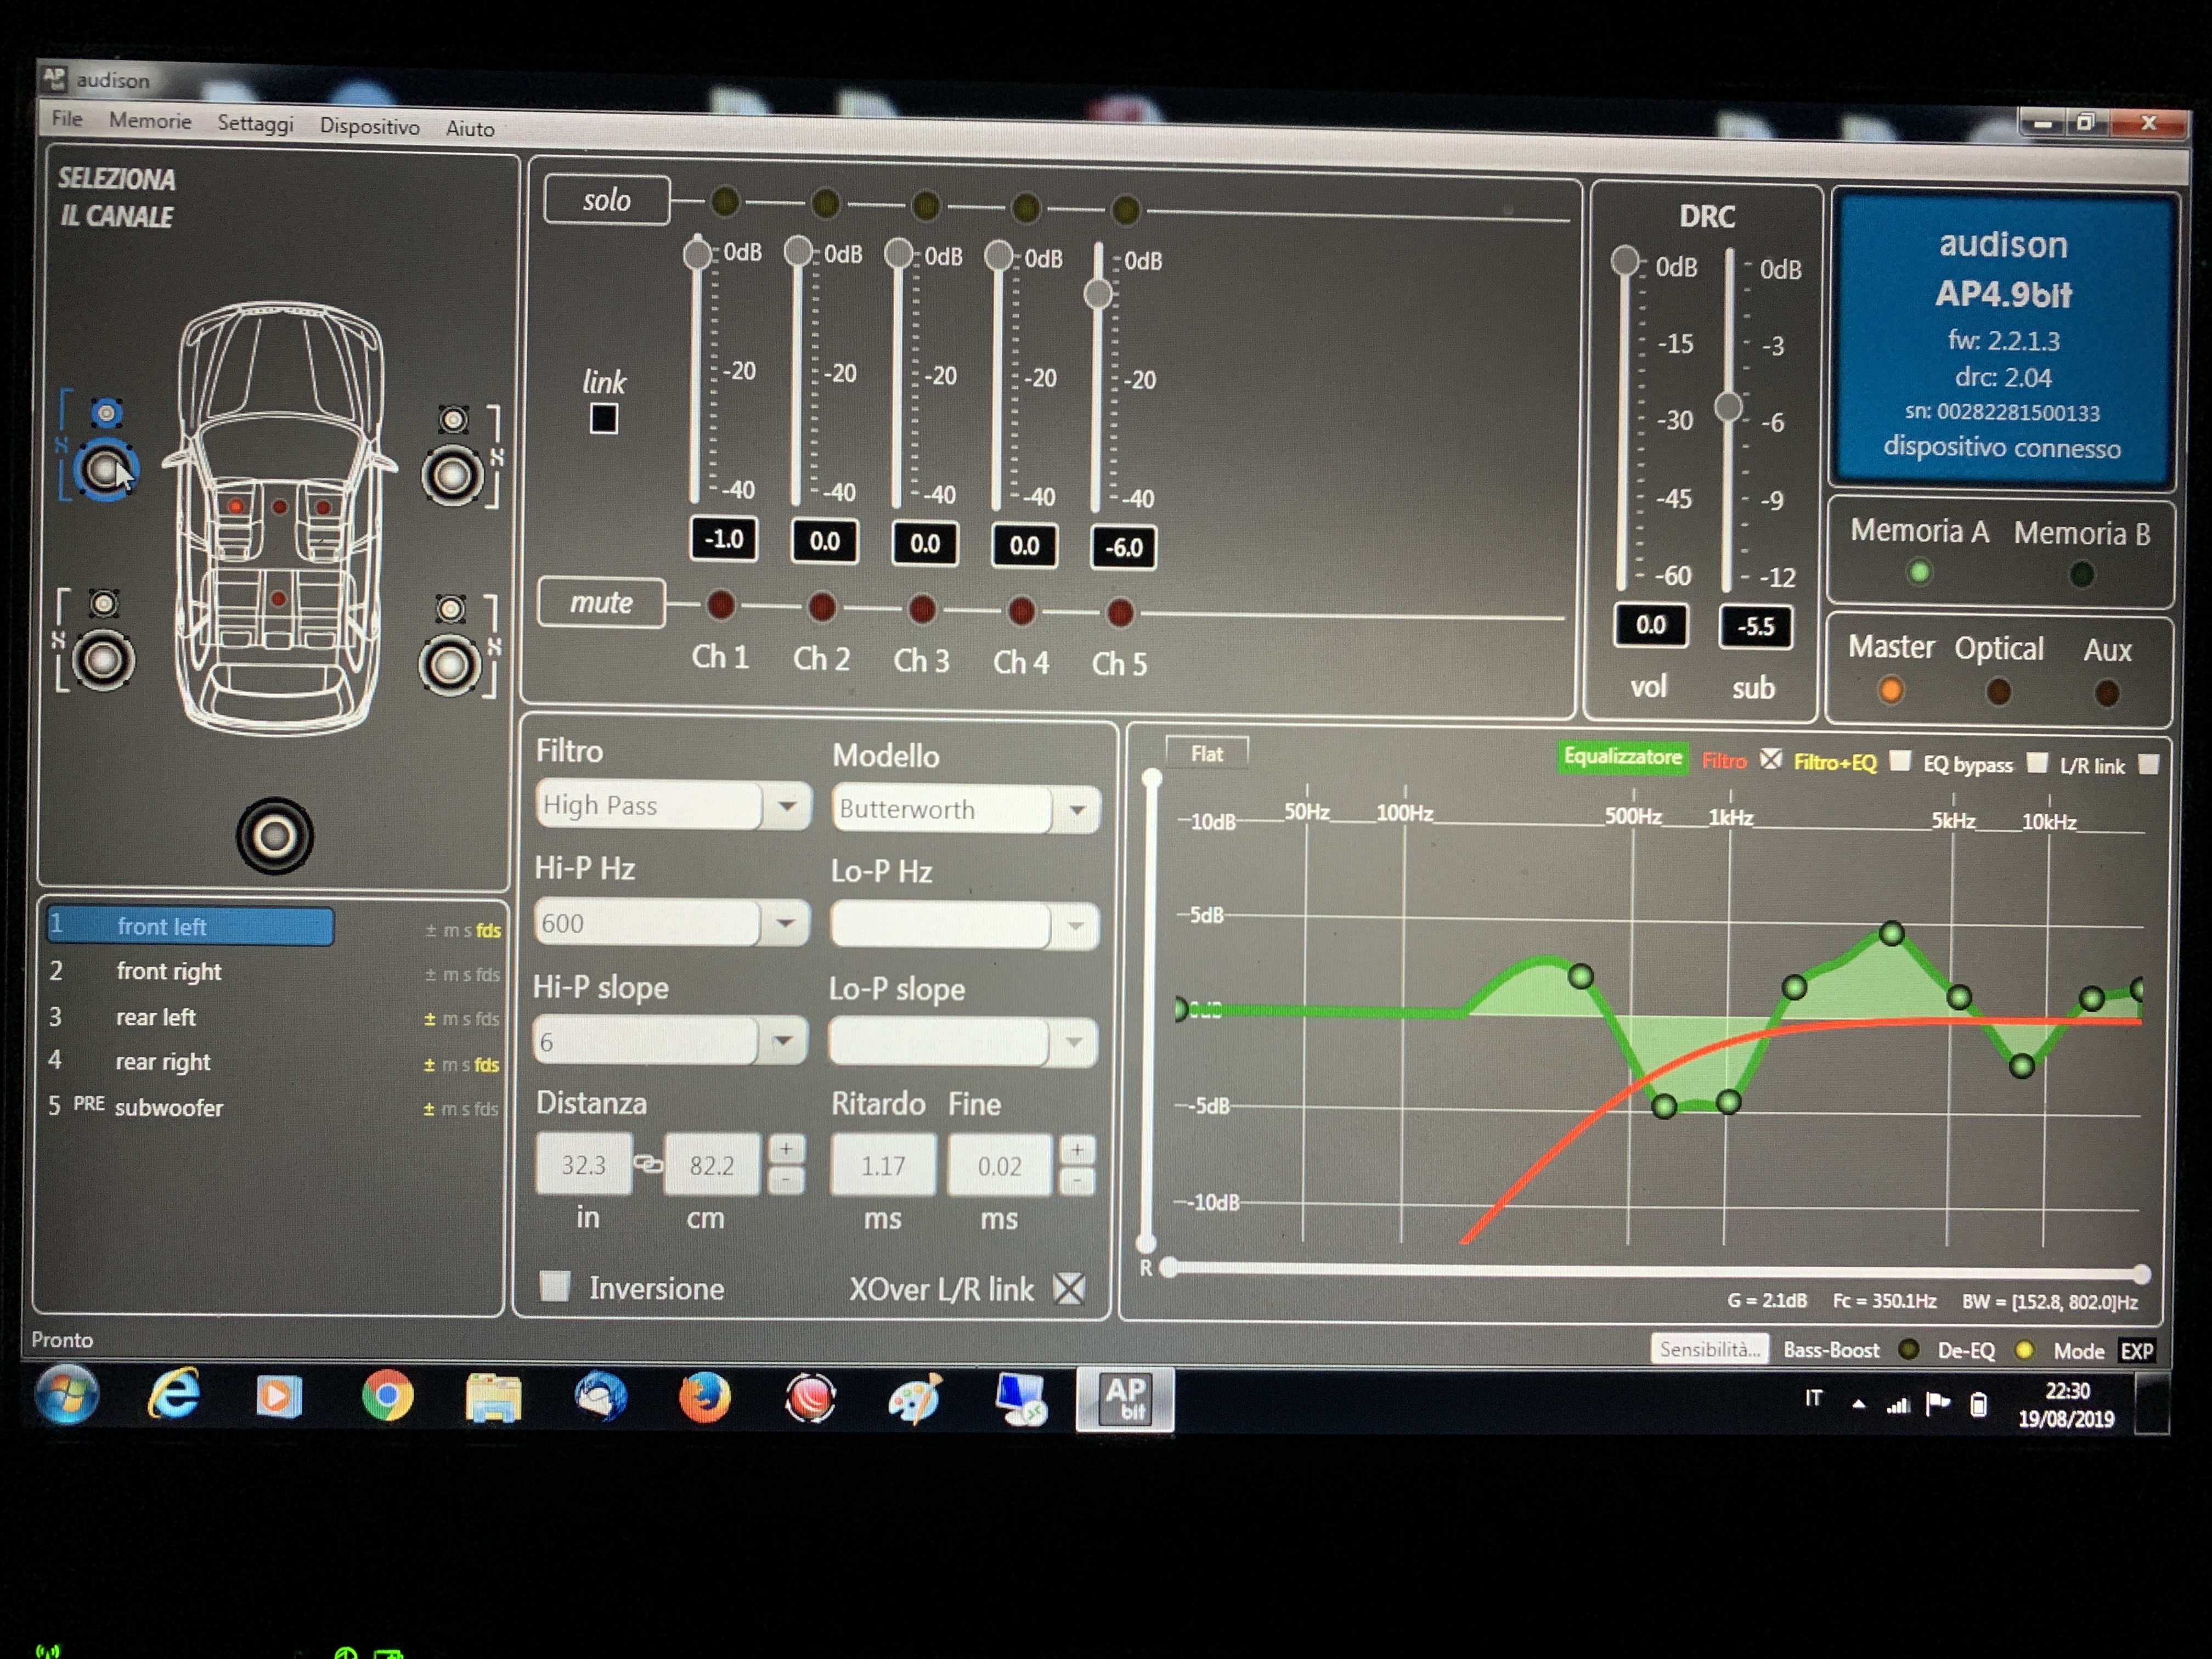Click the distance in/cm link chain icon
Image resolution: width=2212 pixels, height=1659 pixels.
click(x=648, y=1164)
